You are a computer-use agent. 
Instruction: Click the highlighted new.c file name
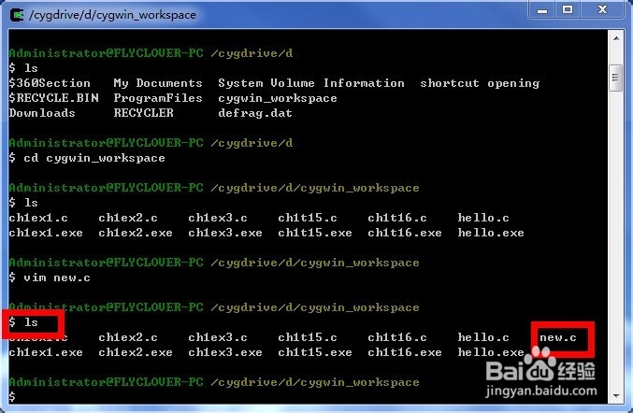(x=558, y=337)
